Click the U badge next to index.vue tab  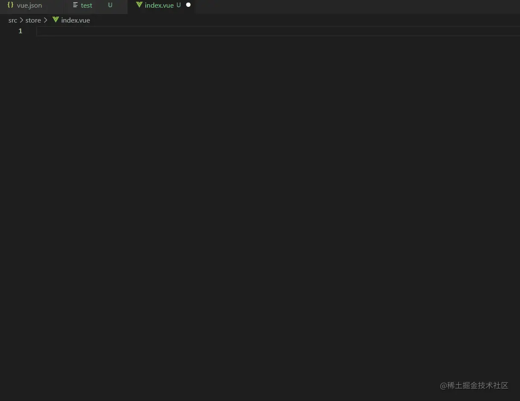[179, 5]
